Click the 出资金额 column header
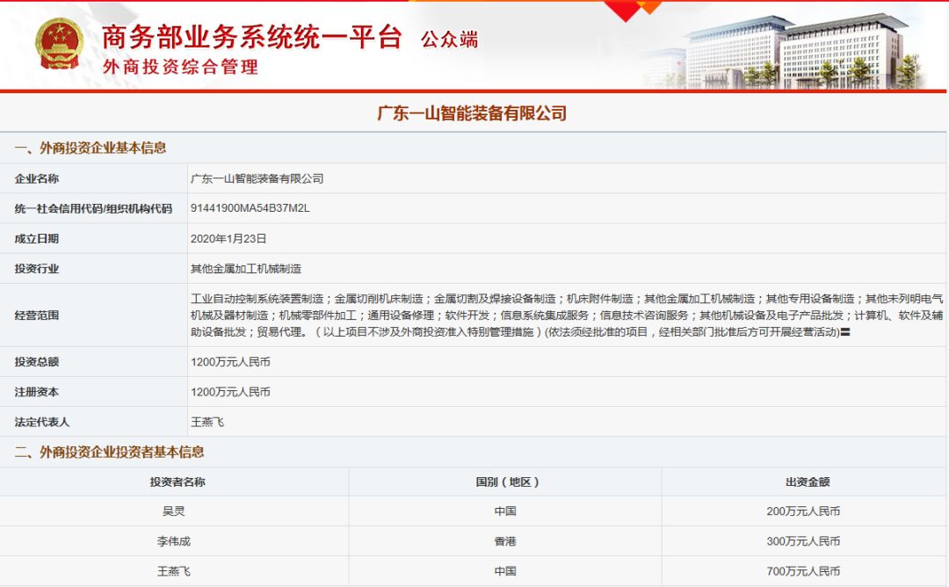This screenshot has height=587, width=949. [808, 482]
